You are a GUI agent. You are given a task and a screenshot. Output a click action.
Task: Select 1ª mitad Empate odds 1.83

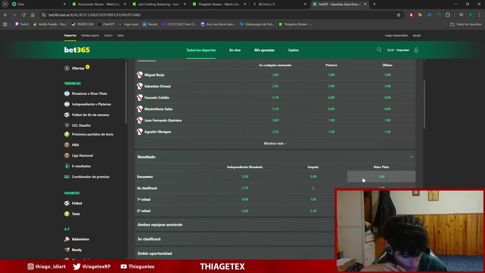(x=313, y=199)
